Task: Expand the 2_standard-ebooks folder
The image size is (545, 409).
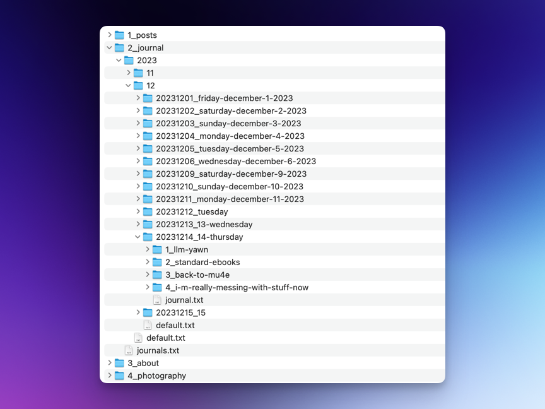Action: click(147, 262)
